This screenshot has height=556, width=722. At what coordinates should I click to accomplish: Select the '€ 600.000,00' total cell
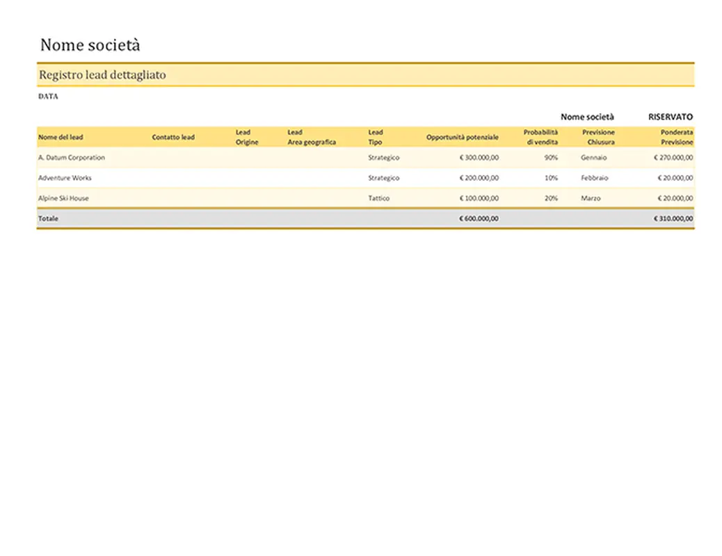(x=479, y=218)
